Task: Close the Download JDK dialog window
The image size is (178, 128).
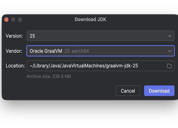Action: click(x=7, y=20)
